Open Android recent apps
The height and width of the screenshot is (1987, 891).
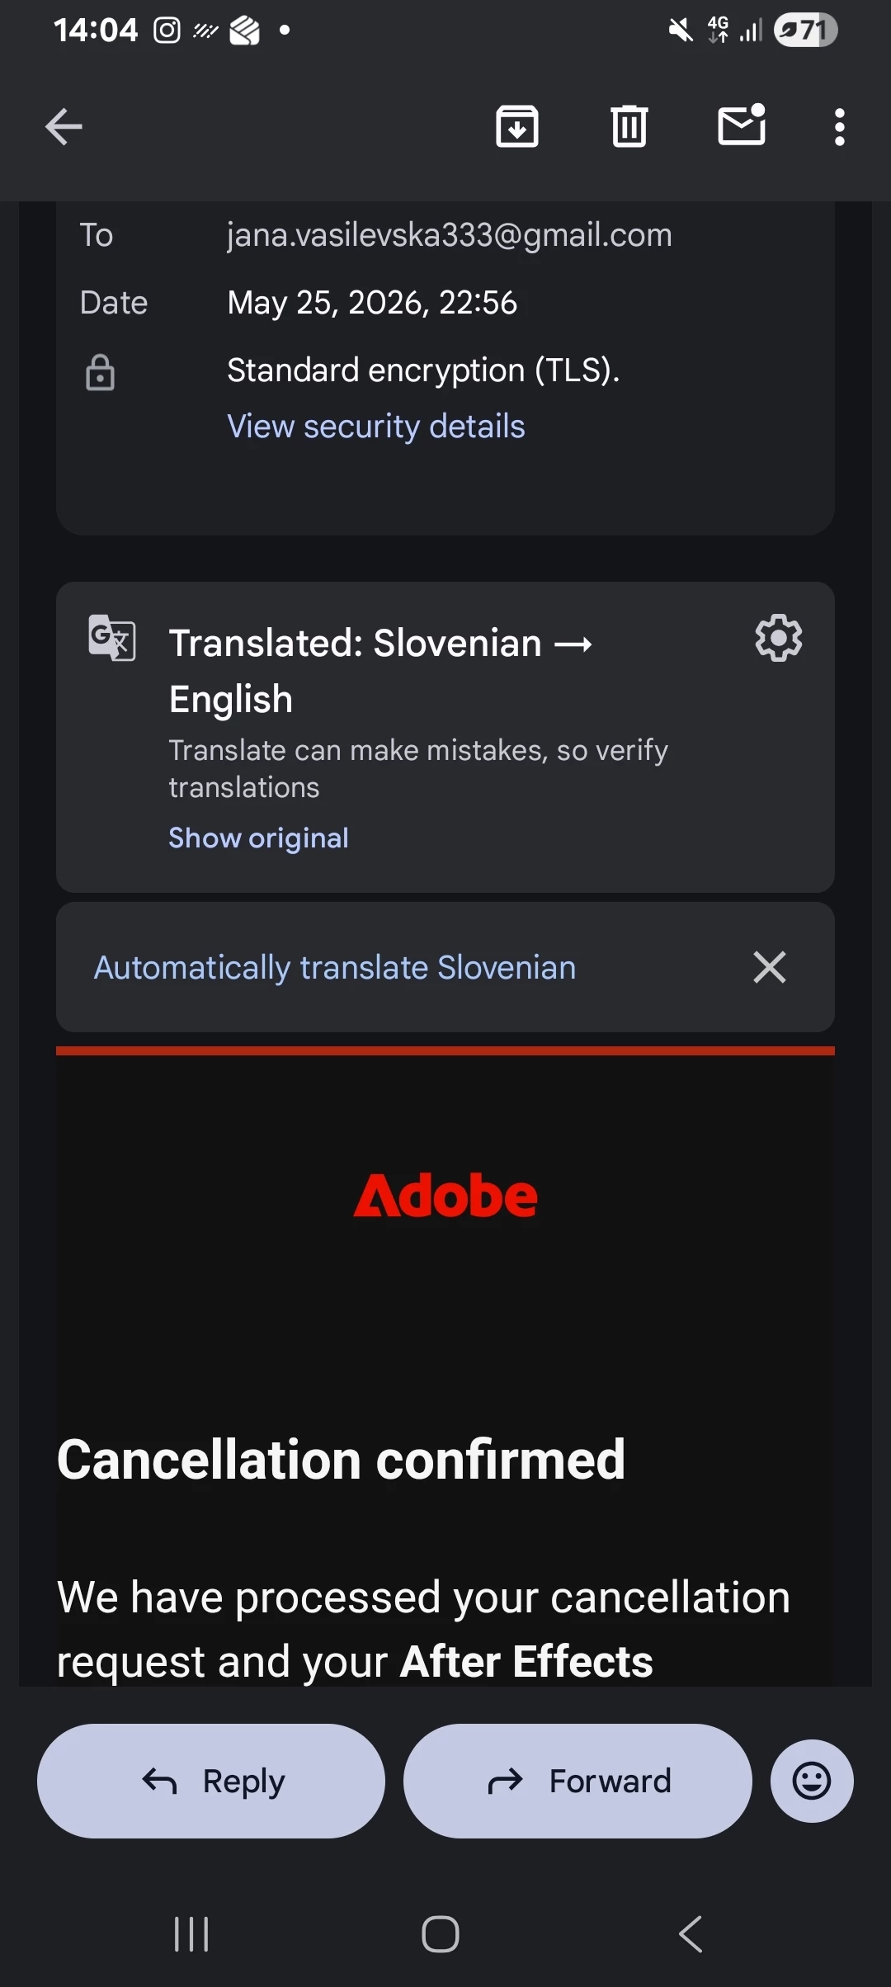(191, 1934)
